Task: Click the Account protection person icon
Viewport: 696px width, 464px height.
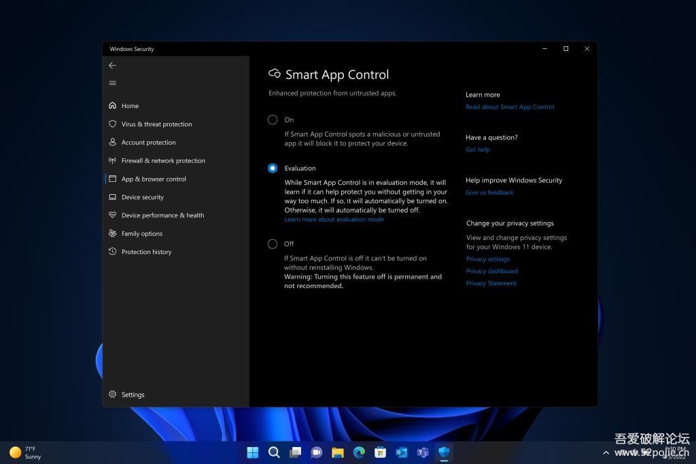Action: pos(112,142)
